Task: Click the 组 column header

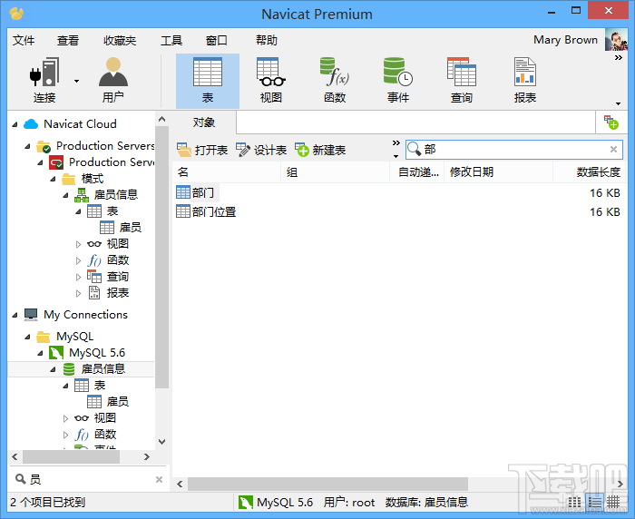Action: coord(335,172)
